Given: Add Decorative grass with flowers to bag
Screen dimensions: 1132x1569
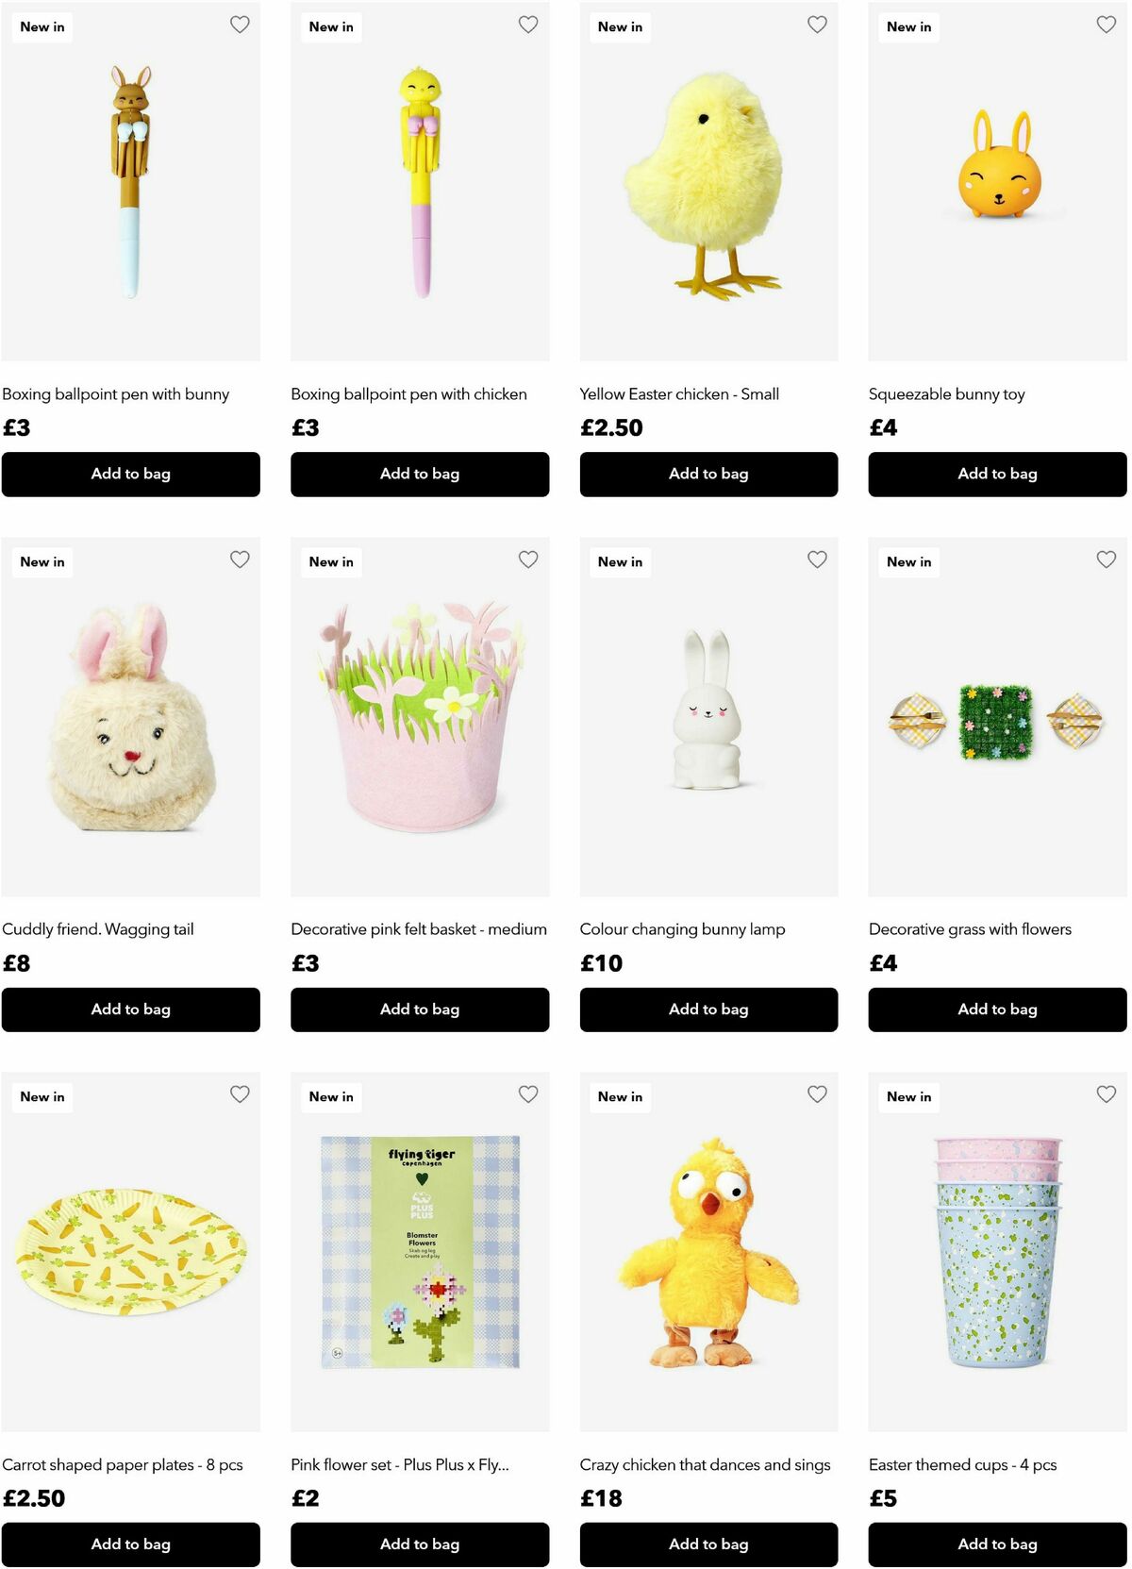Looking at the screenshot, I should click(997, 1010).
